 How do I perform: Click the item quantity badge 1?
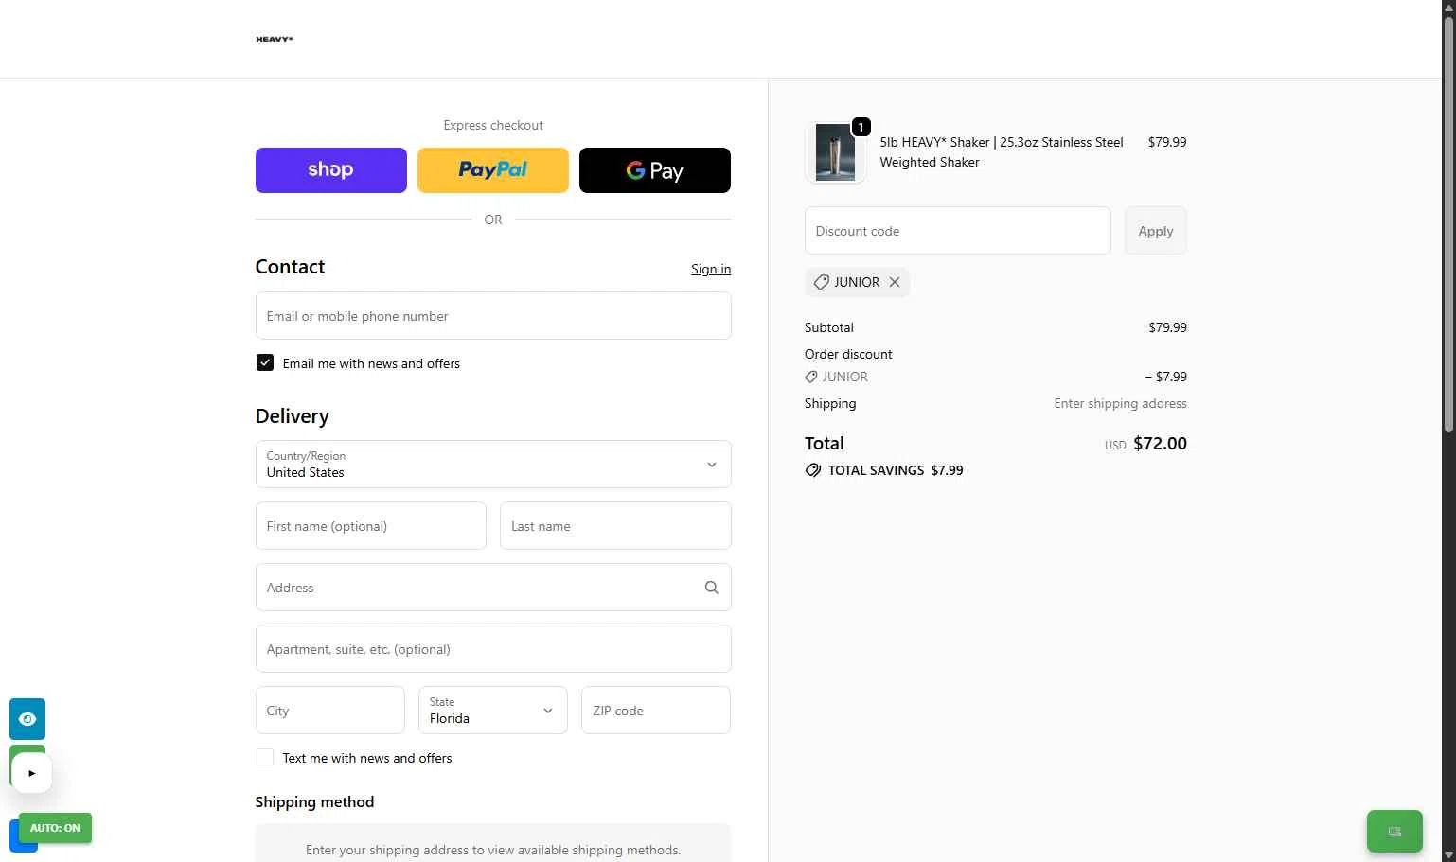pyautogui.click(x=861, y=127)
